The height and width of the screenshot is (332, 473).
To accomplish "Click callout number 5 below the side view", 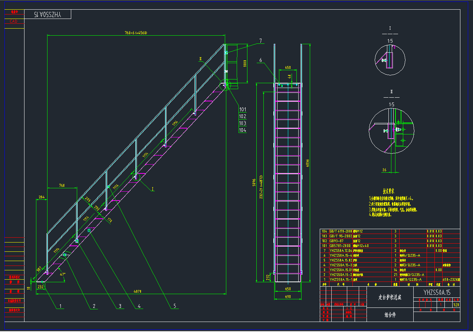I will click(x=174, y=306).
